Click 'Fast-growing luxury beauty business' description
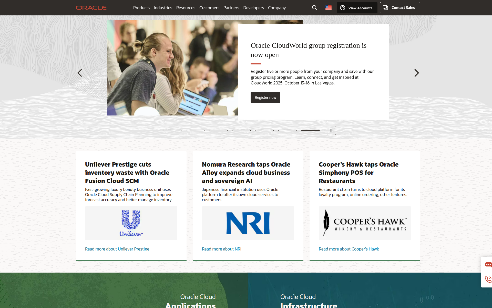The image size is (492, 308). point(129,195)
